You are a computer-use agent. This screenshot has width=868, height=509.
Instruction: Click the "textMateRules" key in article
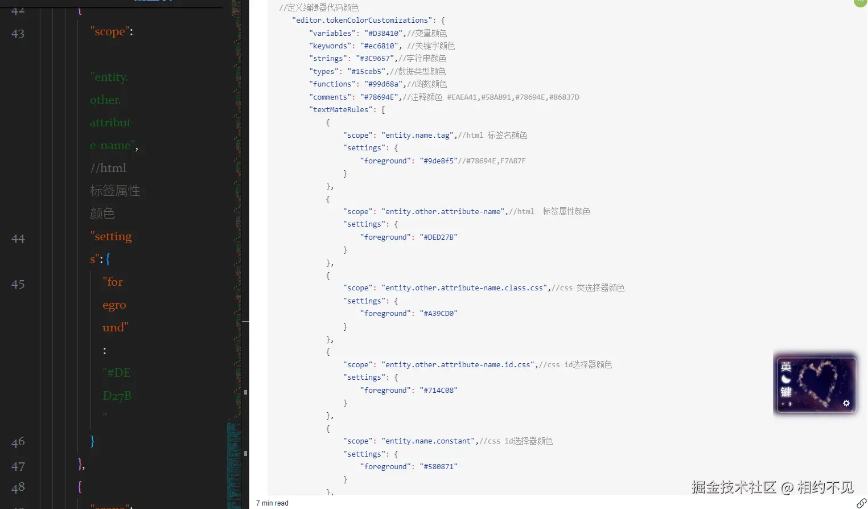pos(342,109)
